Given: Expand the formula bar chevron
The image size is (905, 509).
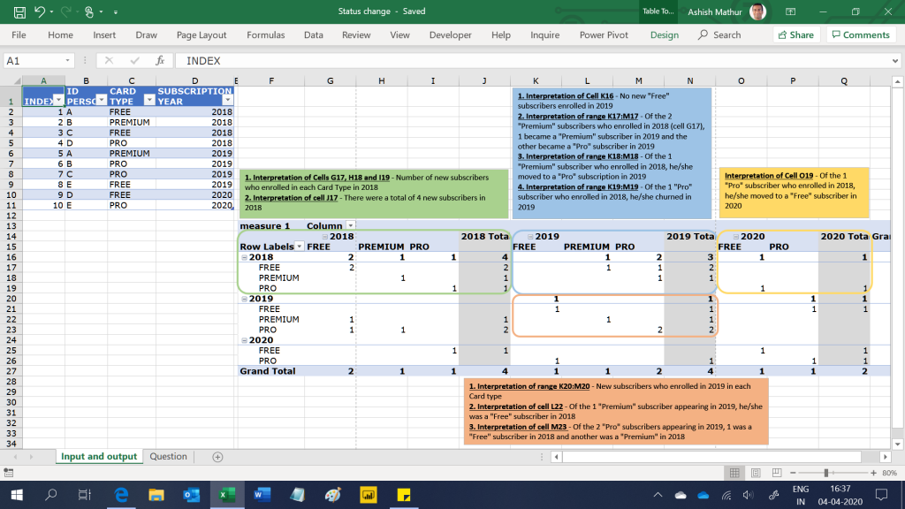Looking at the screenshot, I should (x=894, y=61).
